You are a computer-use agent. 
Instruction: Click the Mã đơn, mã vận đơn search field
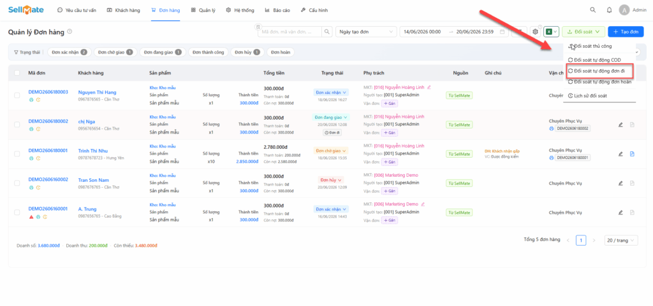tap(290, 32)
